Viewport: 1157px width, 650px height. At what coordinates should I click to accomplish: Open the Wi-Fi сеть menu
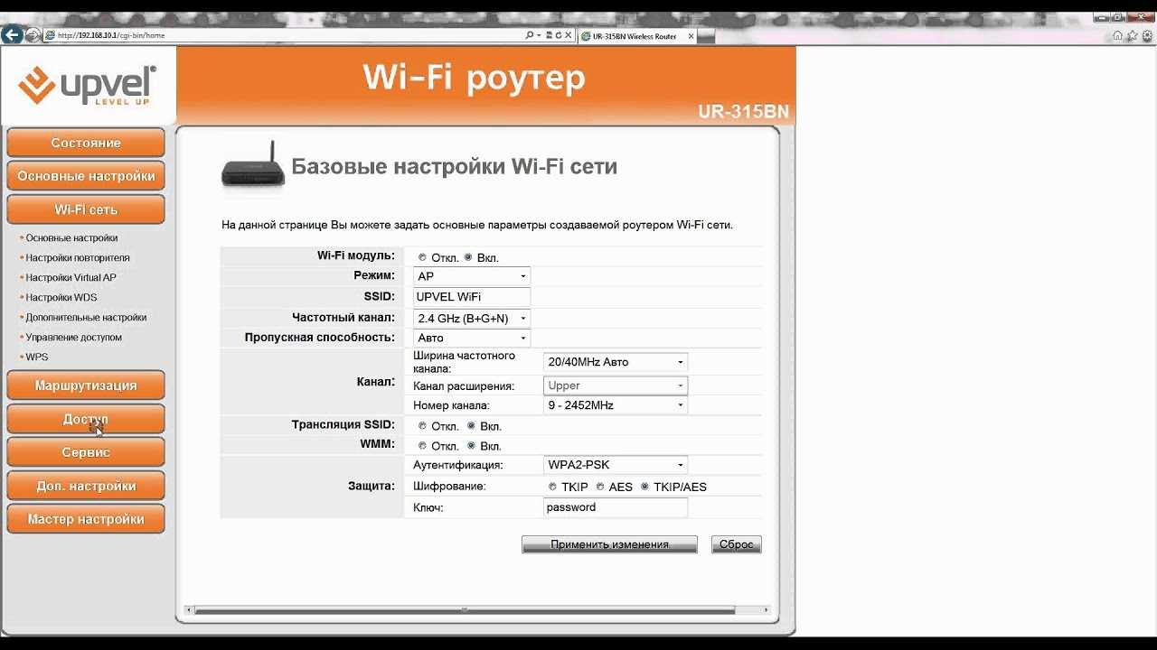(x=86, y=209)
